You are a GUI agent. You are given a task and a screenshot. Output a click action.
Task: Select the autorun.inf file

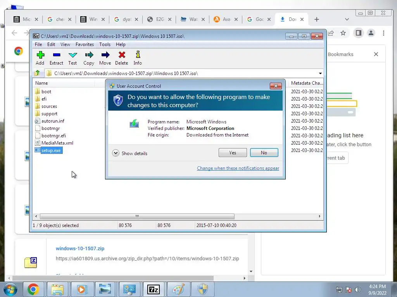[53, 121]
